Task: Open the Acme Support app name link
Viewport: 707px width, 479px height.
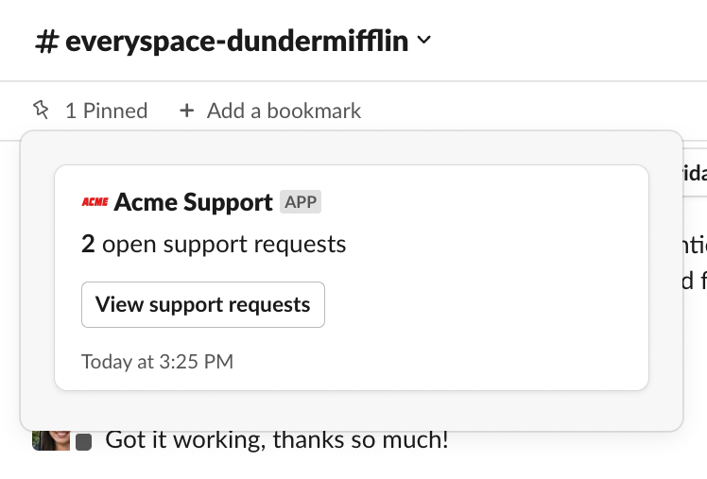Action: pos(193,201)
